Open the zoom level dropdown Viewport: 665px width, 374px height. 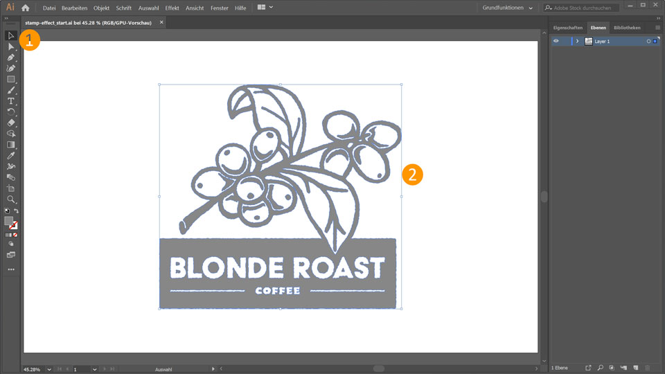click(49, 369)
